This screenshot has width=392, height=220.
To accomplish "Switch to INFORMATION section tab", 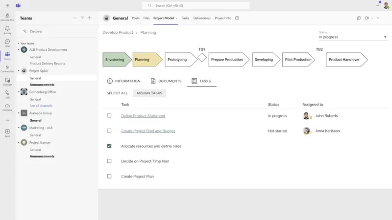I will click(124, 81).
